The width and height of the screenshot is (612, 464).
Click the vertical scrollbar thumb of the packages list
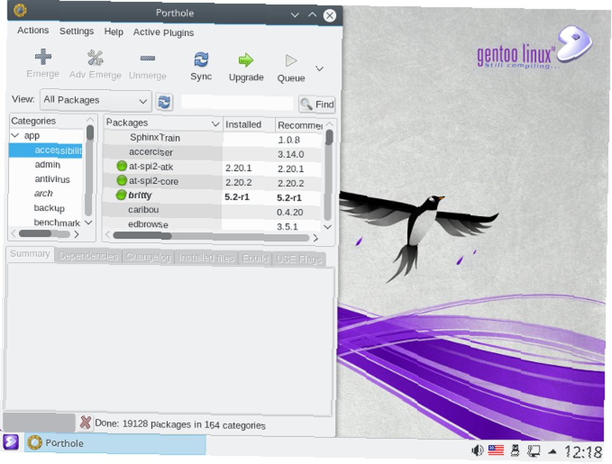click(x=329, y=137)
